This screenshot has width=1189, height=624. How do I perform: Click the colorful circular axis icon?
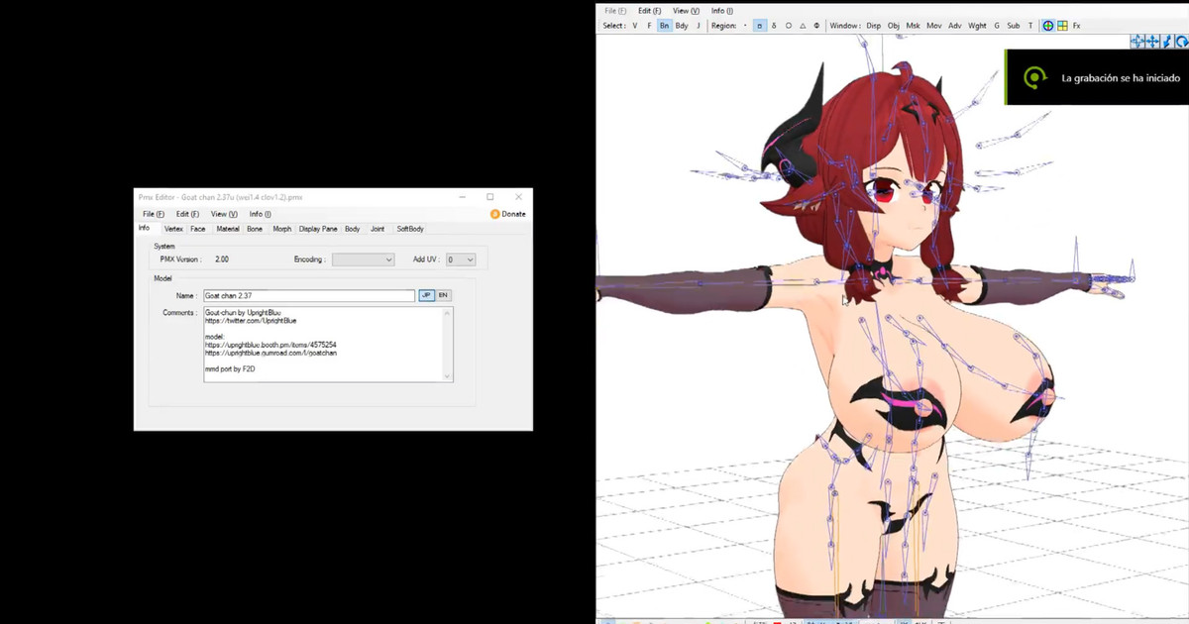click(1048, 26)
